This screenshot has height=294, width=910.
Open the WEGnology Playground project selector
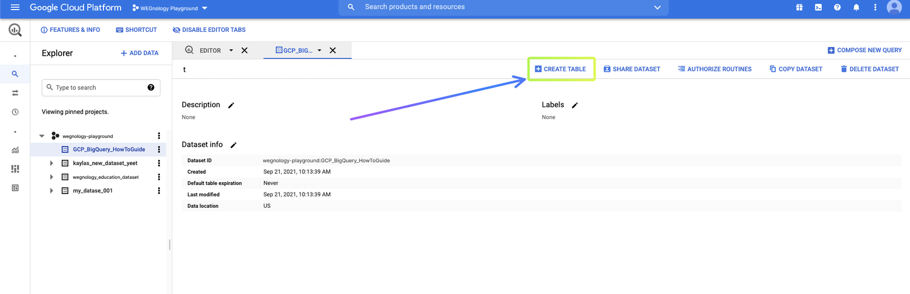[169, 8]
